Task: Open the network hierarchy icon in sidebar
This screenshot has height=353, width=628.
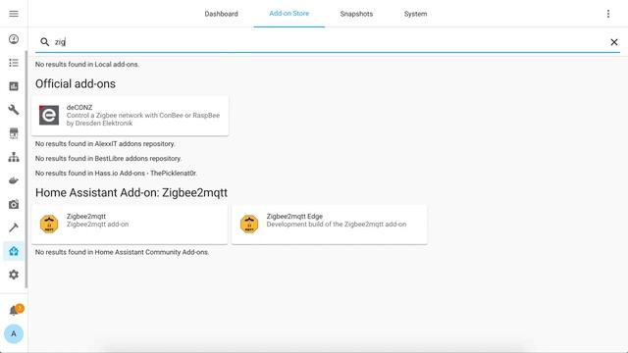Action: 14,157
